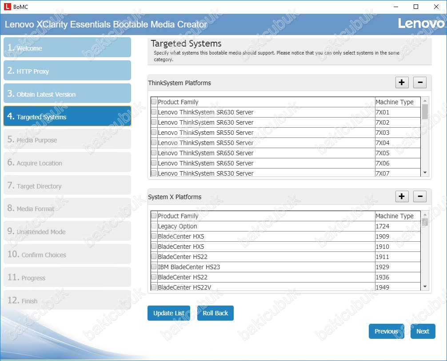Image resolution: width=447 pixels, height=361 pixels.
Task: Click machine type 7X01 cell
Action: [x=398, y=112]
